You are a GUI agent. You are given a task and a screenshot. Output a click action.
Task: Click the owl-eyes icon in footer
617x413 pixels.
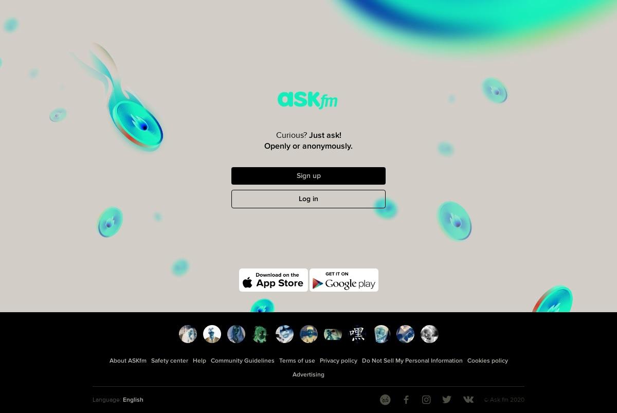coord(385,400)
